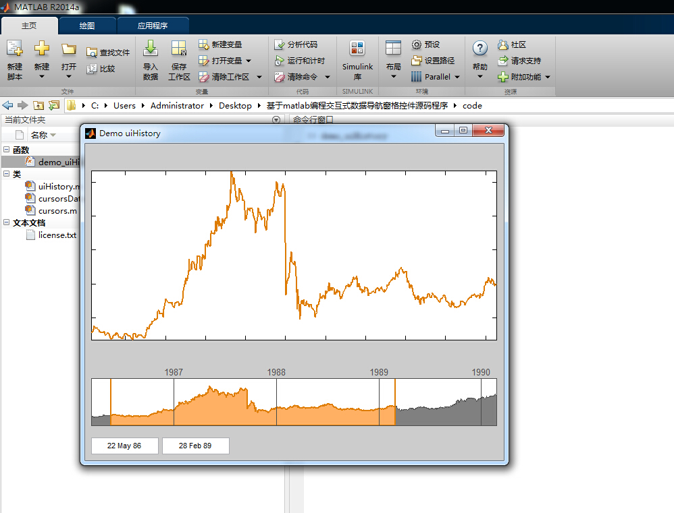Click right orange range cursor in navigator

pos(395,402)
